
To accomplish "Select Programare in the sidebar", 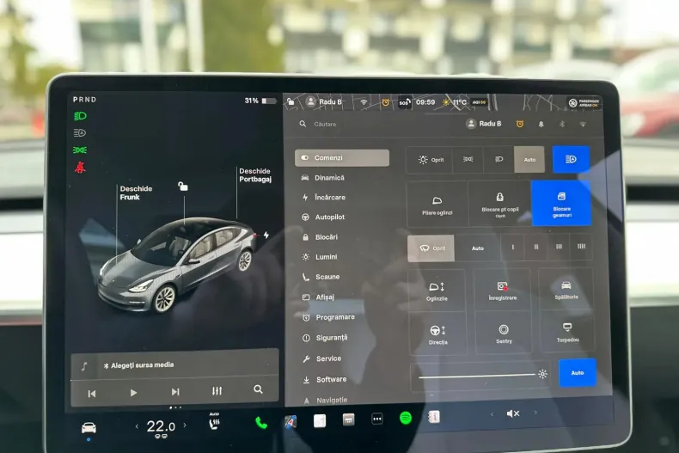I will [328, 317].
